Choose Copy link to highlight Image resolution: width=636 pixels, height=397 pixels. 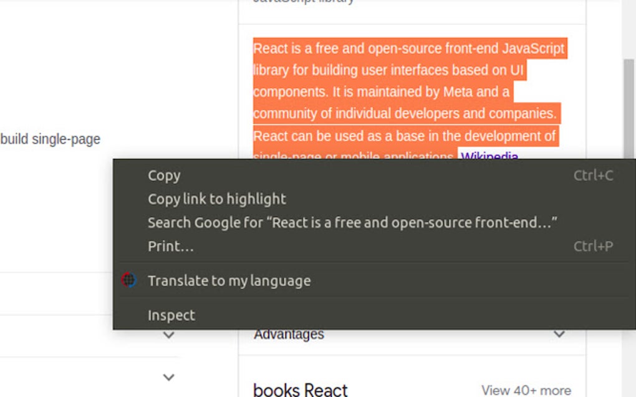click(x=216, y=198)
